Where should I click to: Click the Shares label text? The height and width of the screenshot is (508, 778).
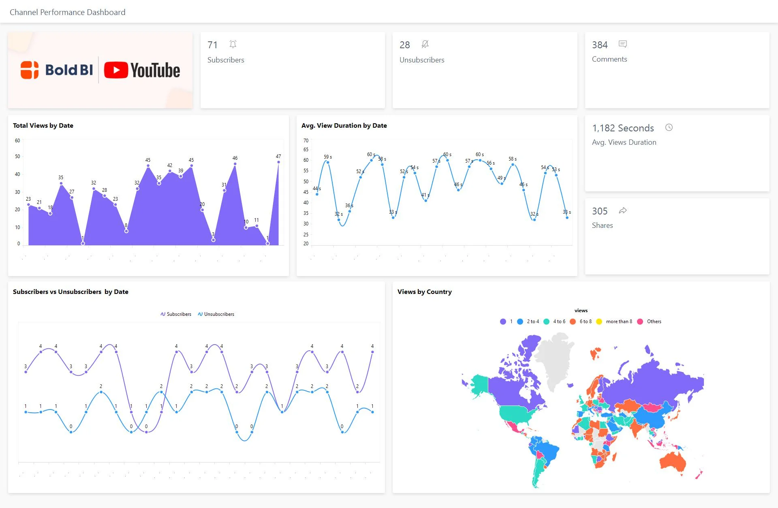tap(602, 225)
